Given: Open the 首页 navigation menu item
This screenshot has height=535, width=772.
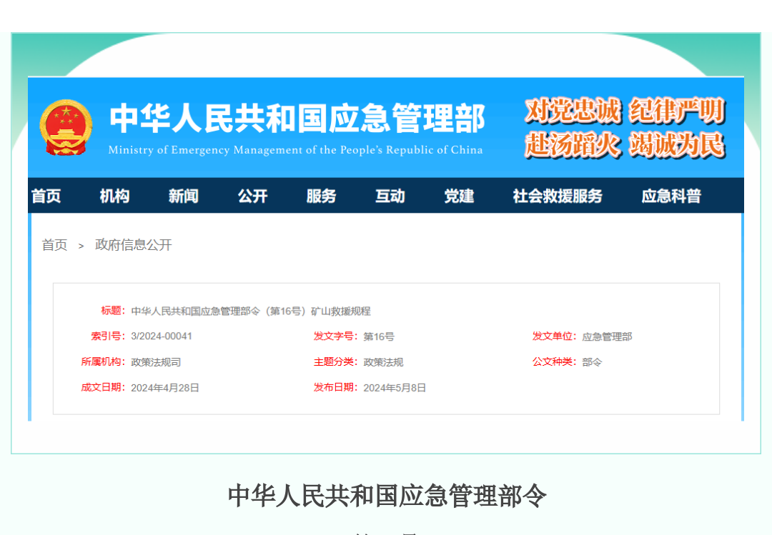Looking at the screenshot, I should [x=46, y=196].
